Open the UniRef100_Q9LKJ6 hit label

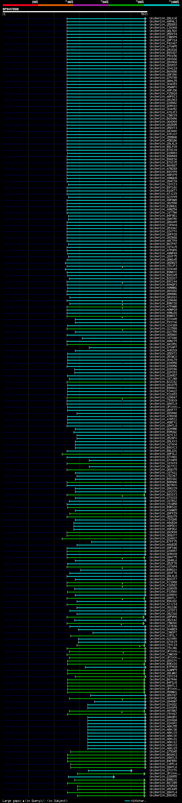coord(163,19)
